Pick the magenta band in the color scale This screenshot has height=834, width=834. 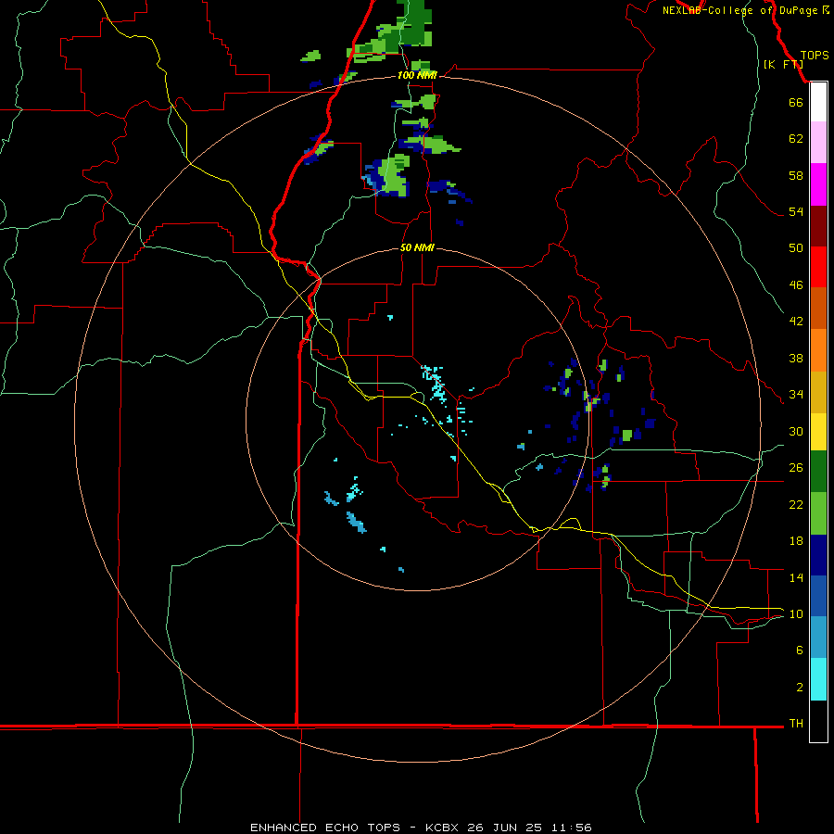point(818,184)
